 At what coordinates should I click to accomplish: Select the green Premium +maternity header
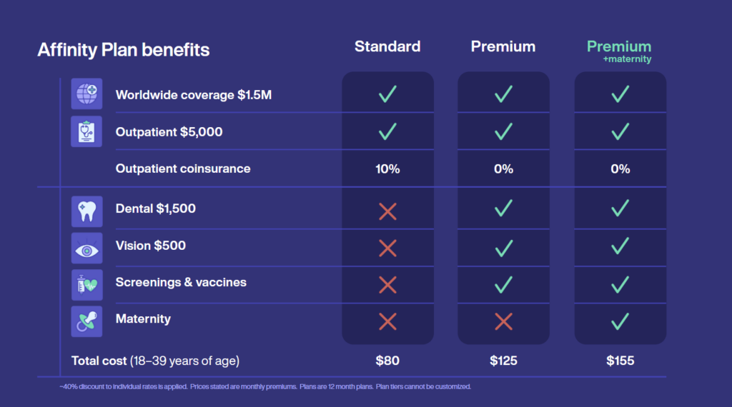(x=619, y=51)
